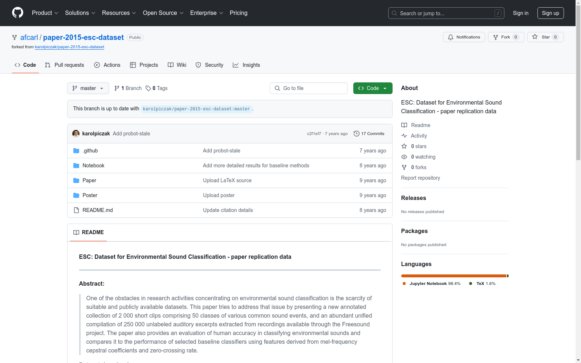Open 'Update citation details' commit message
This screenshot has height=363, width=581.
[228, 210]
